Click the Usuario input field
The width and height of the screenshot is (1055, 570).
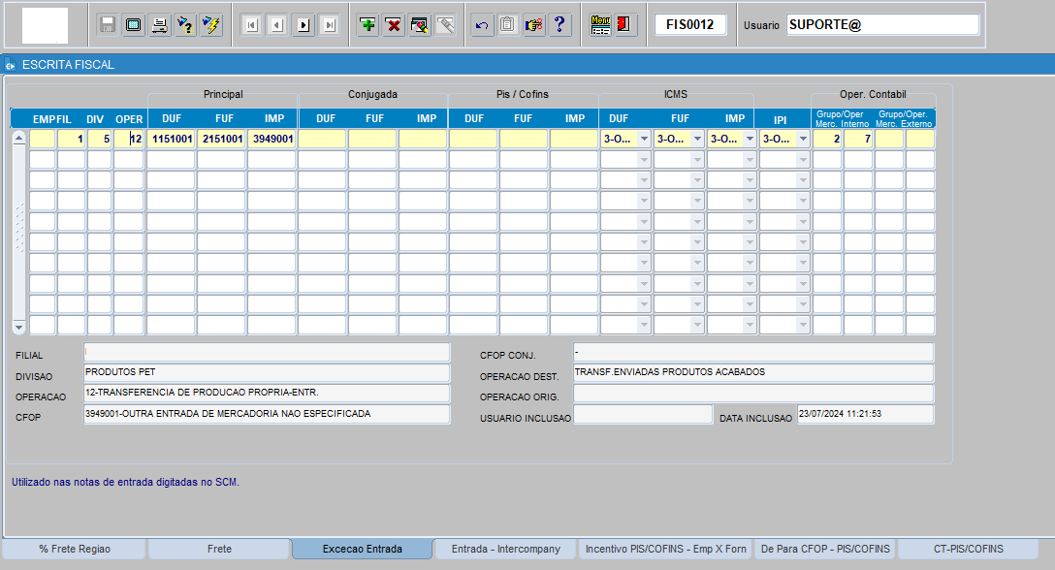tap(882, 25)
